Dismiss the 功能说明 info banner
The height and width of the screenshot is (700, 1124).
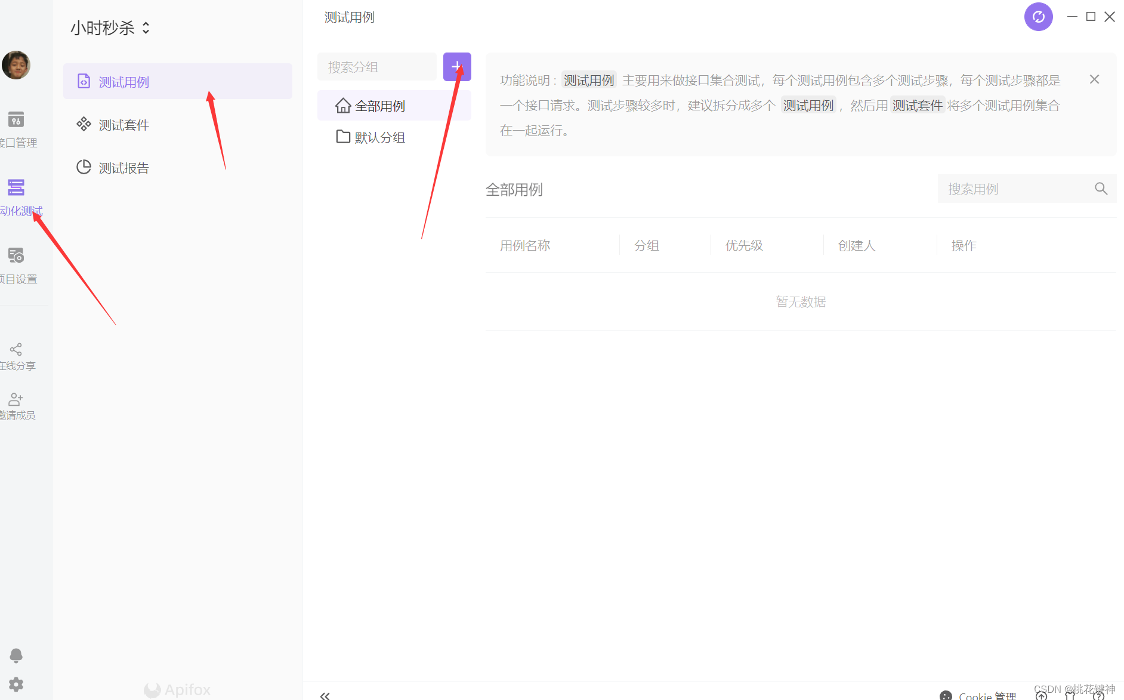click(x=1094, y=79)
